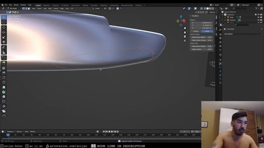
Task: Enable face select mode
Action: click(29, 8)
